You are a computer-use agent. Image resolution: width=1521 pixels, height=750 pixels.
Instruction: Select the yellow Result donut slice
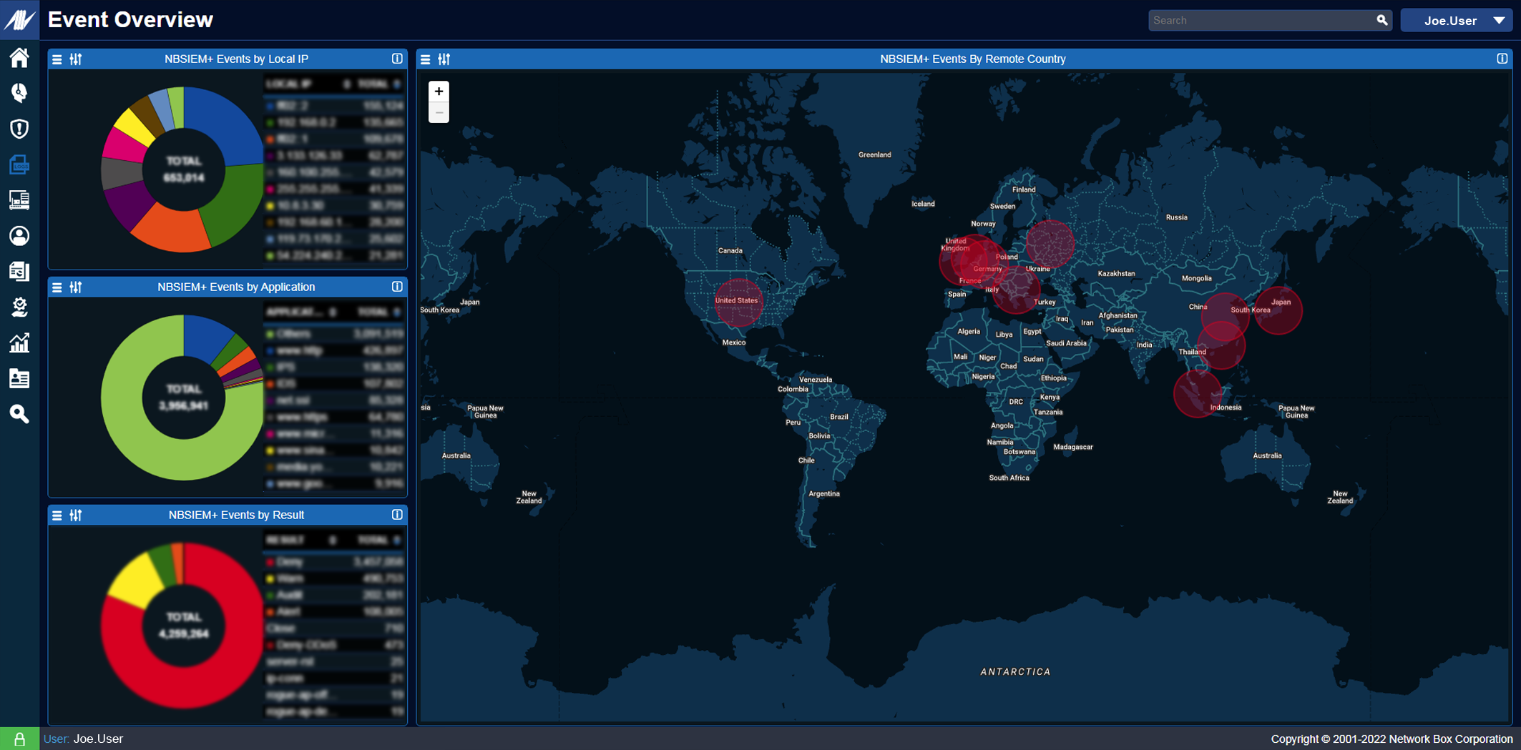click(137, 581)
